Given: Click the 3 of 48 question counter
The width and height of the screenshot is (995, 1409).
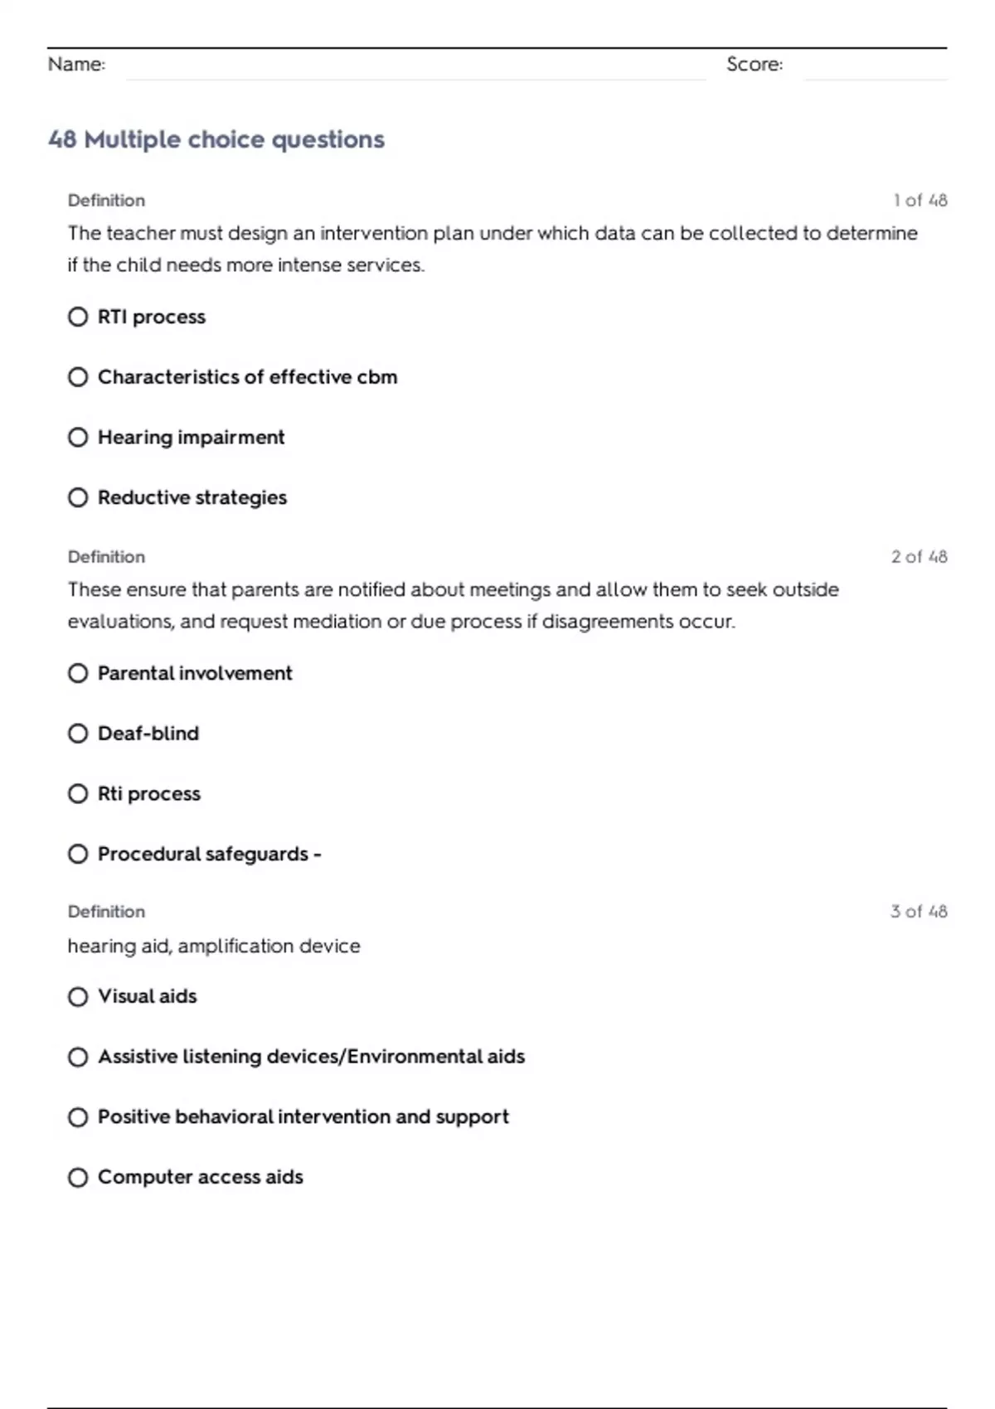Looking at the screenshot, I should (x=920, y=912).
